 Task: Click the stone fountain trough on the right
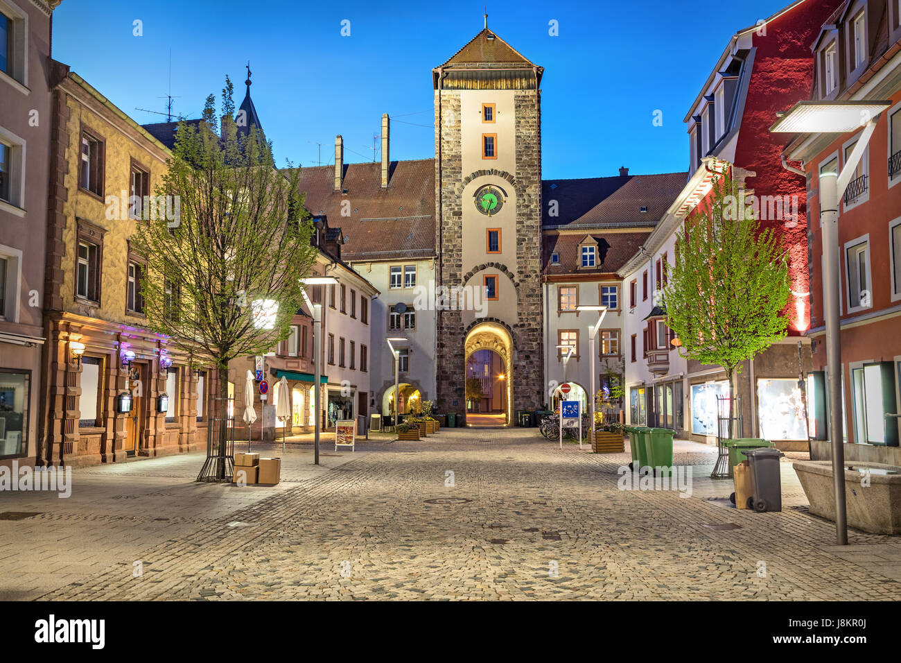point(847,495)
